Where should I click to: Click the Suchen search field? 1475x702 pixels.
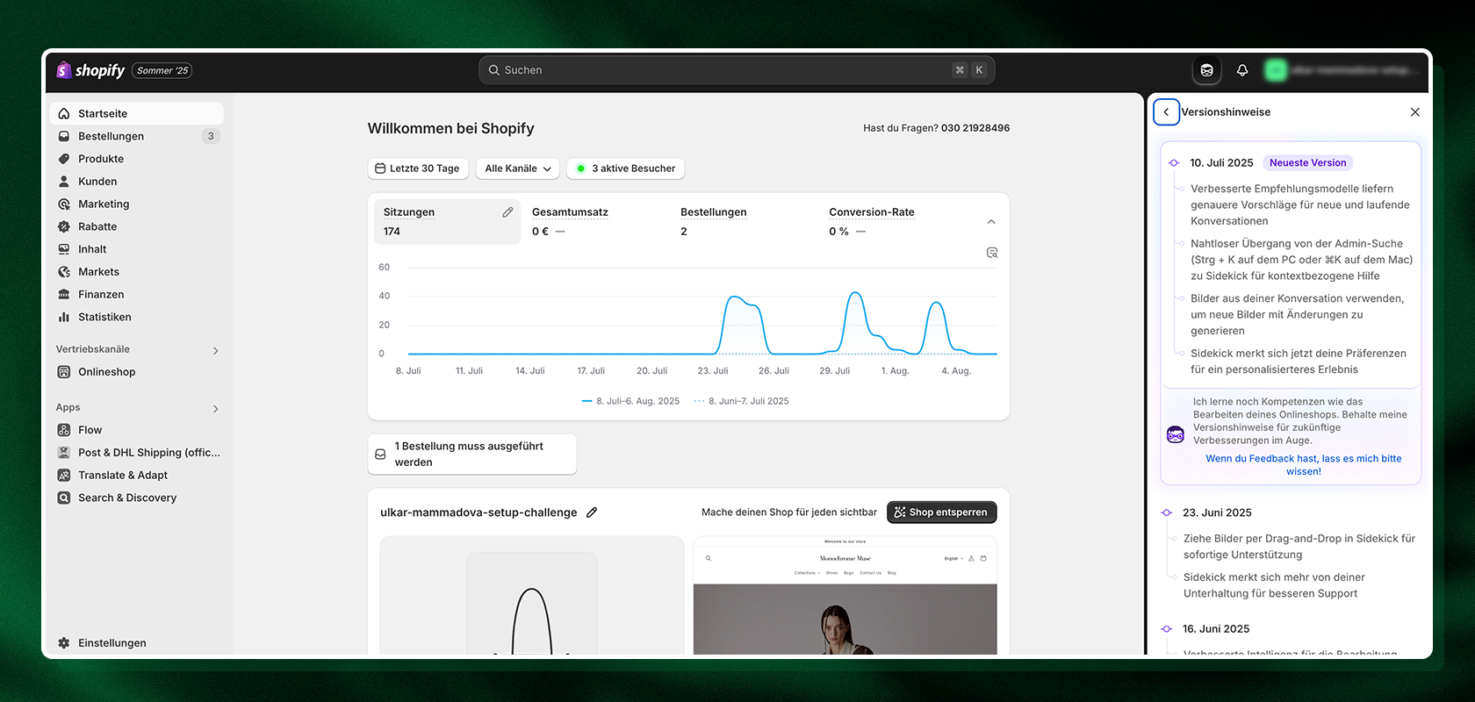coord(737,70)
